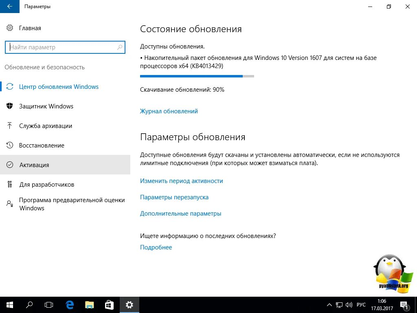This screenshot has height=313, width=417.
Task: Click the Обновление и безопасность category label
Action: coord(45,67)
